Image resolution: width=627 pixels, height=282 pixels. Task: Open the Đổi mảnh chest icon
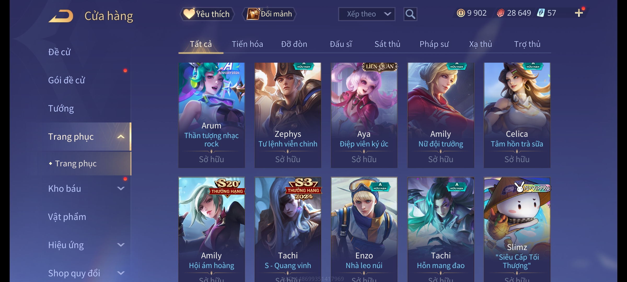point(253,14)
